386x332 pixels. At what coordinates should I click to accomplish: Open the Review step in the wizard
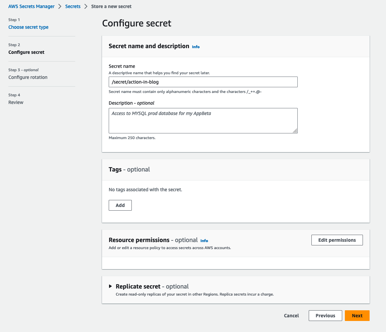(x=16, y=102)
